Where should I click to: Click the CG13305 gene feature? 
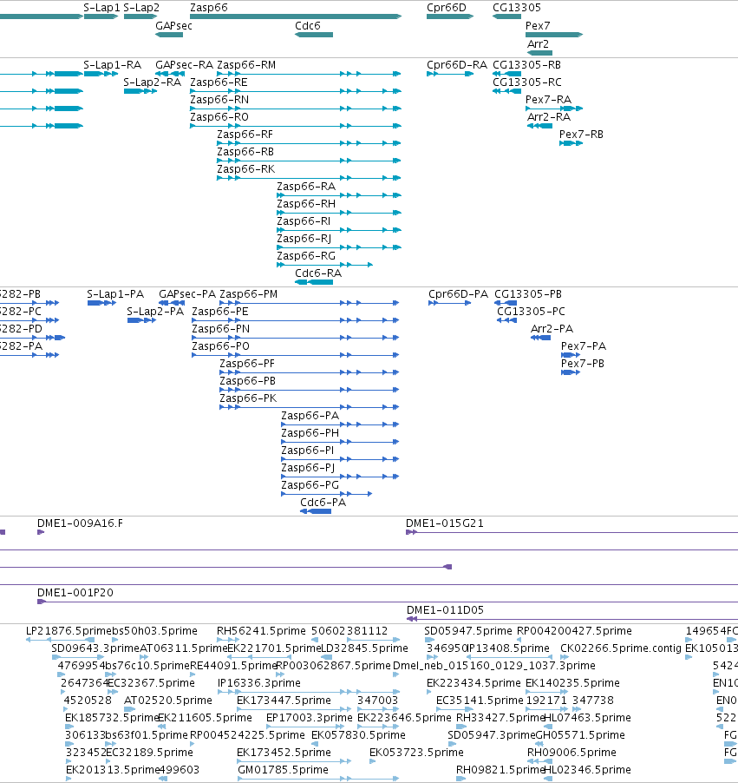(x=506, y=16)
